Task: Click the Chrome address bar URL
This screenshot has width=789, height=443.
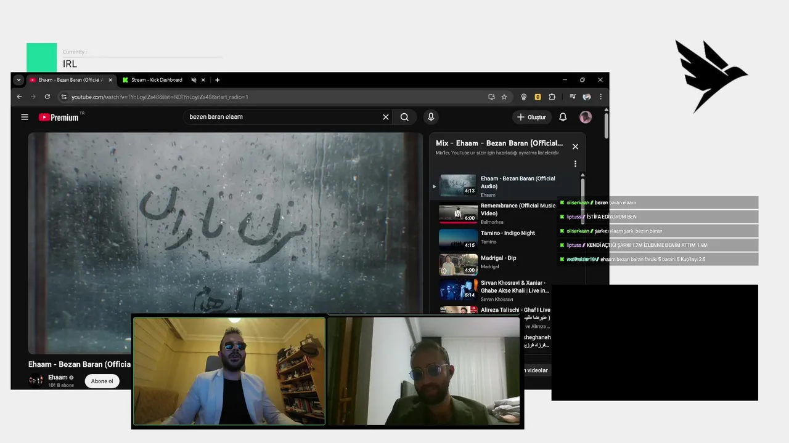Action: [x=160, y=97]
